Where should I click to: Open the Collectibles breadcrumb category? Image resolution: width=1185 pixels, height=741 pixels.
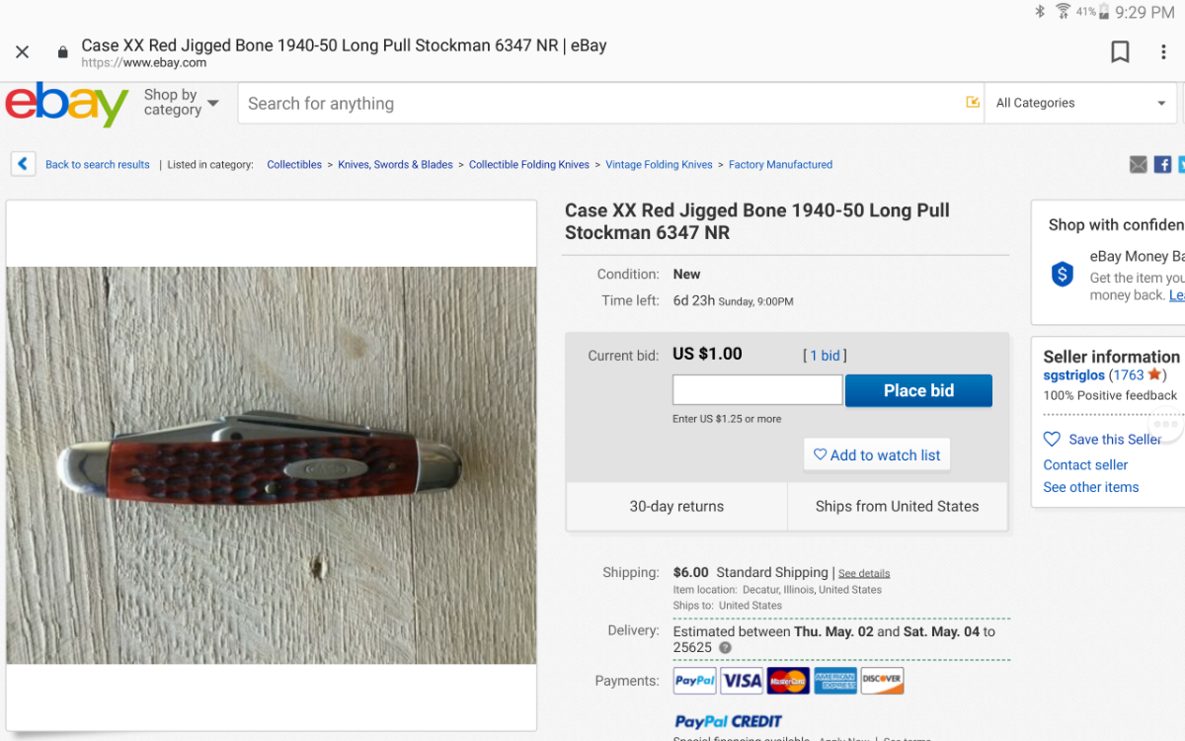click(294, 165)
